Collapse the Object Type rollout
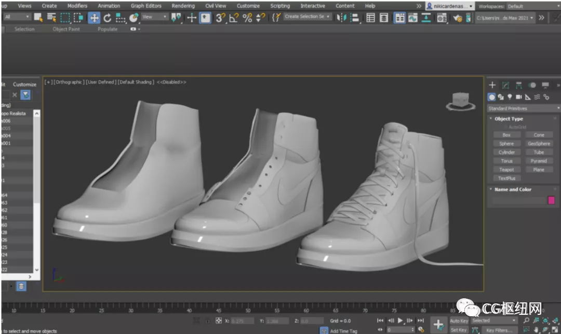Screen dimensions: 561x334 [x=509, y=119]
